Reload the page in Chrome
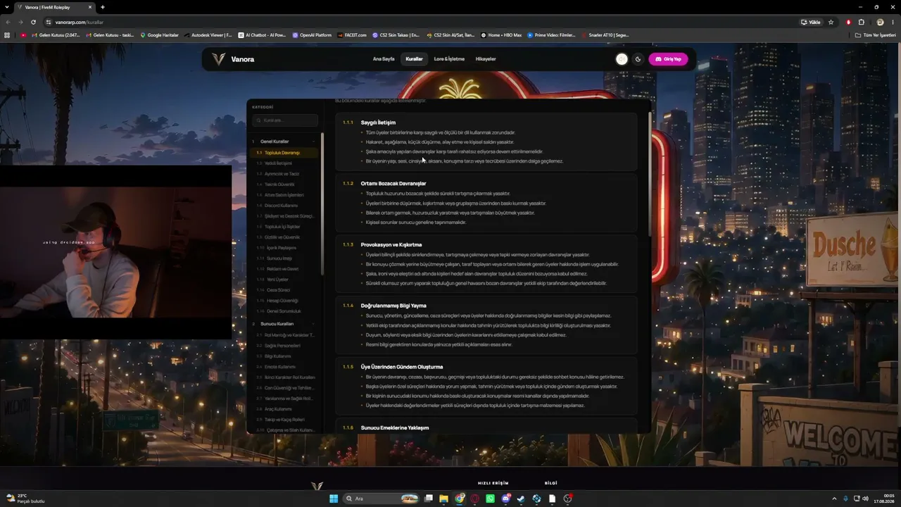This screenshot has height=507, width=901. pos(33,22)
